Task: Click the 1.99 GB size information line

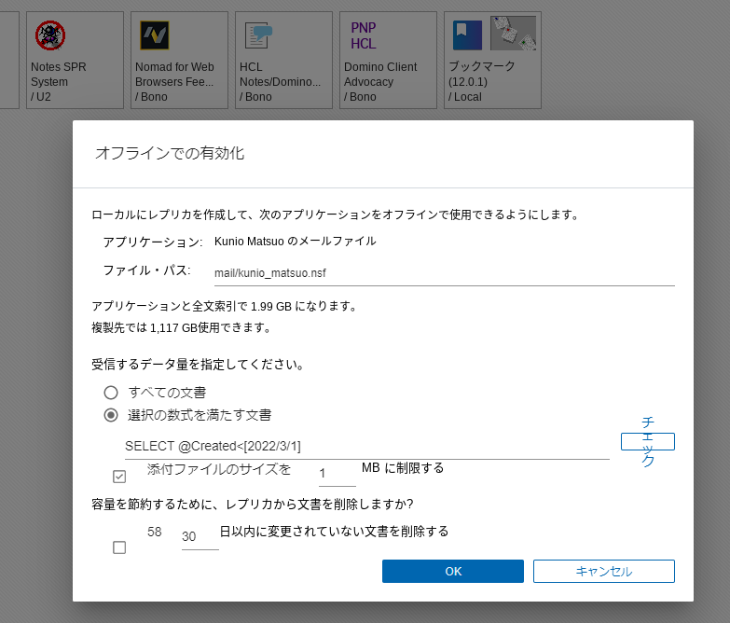Action: point(224,307)
